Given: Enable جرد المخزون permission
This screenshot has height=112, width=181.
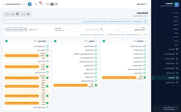Looking at the screenshot, I should click(x=96, y=69).
